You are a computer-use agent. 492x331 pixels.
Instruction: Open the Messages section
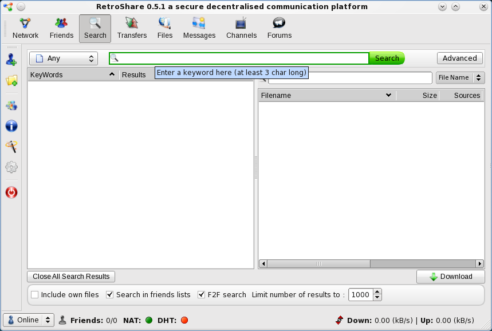(x=199, y=29)
